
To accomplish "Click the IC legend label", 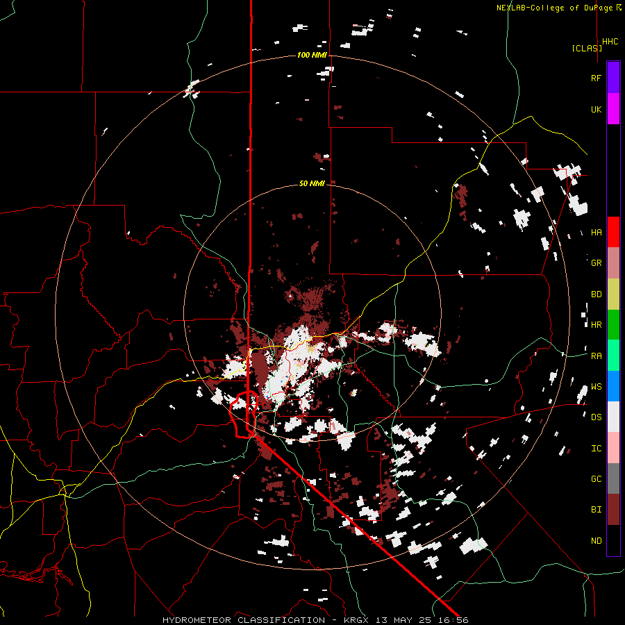I will pyautogui.click(x=596, y=449).
